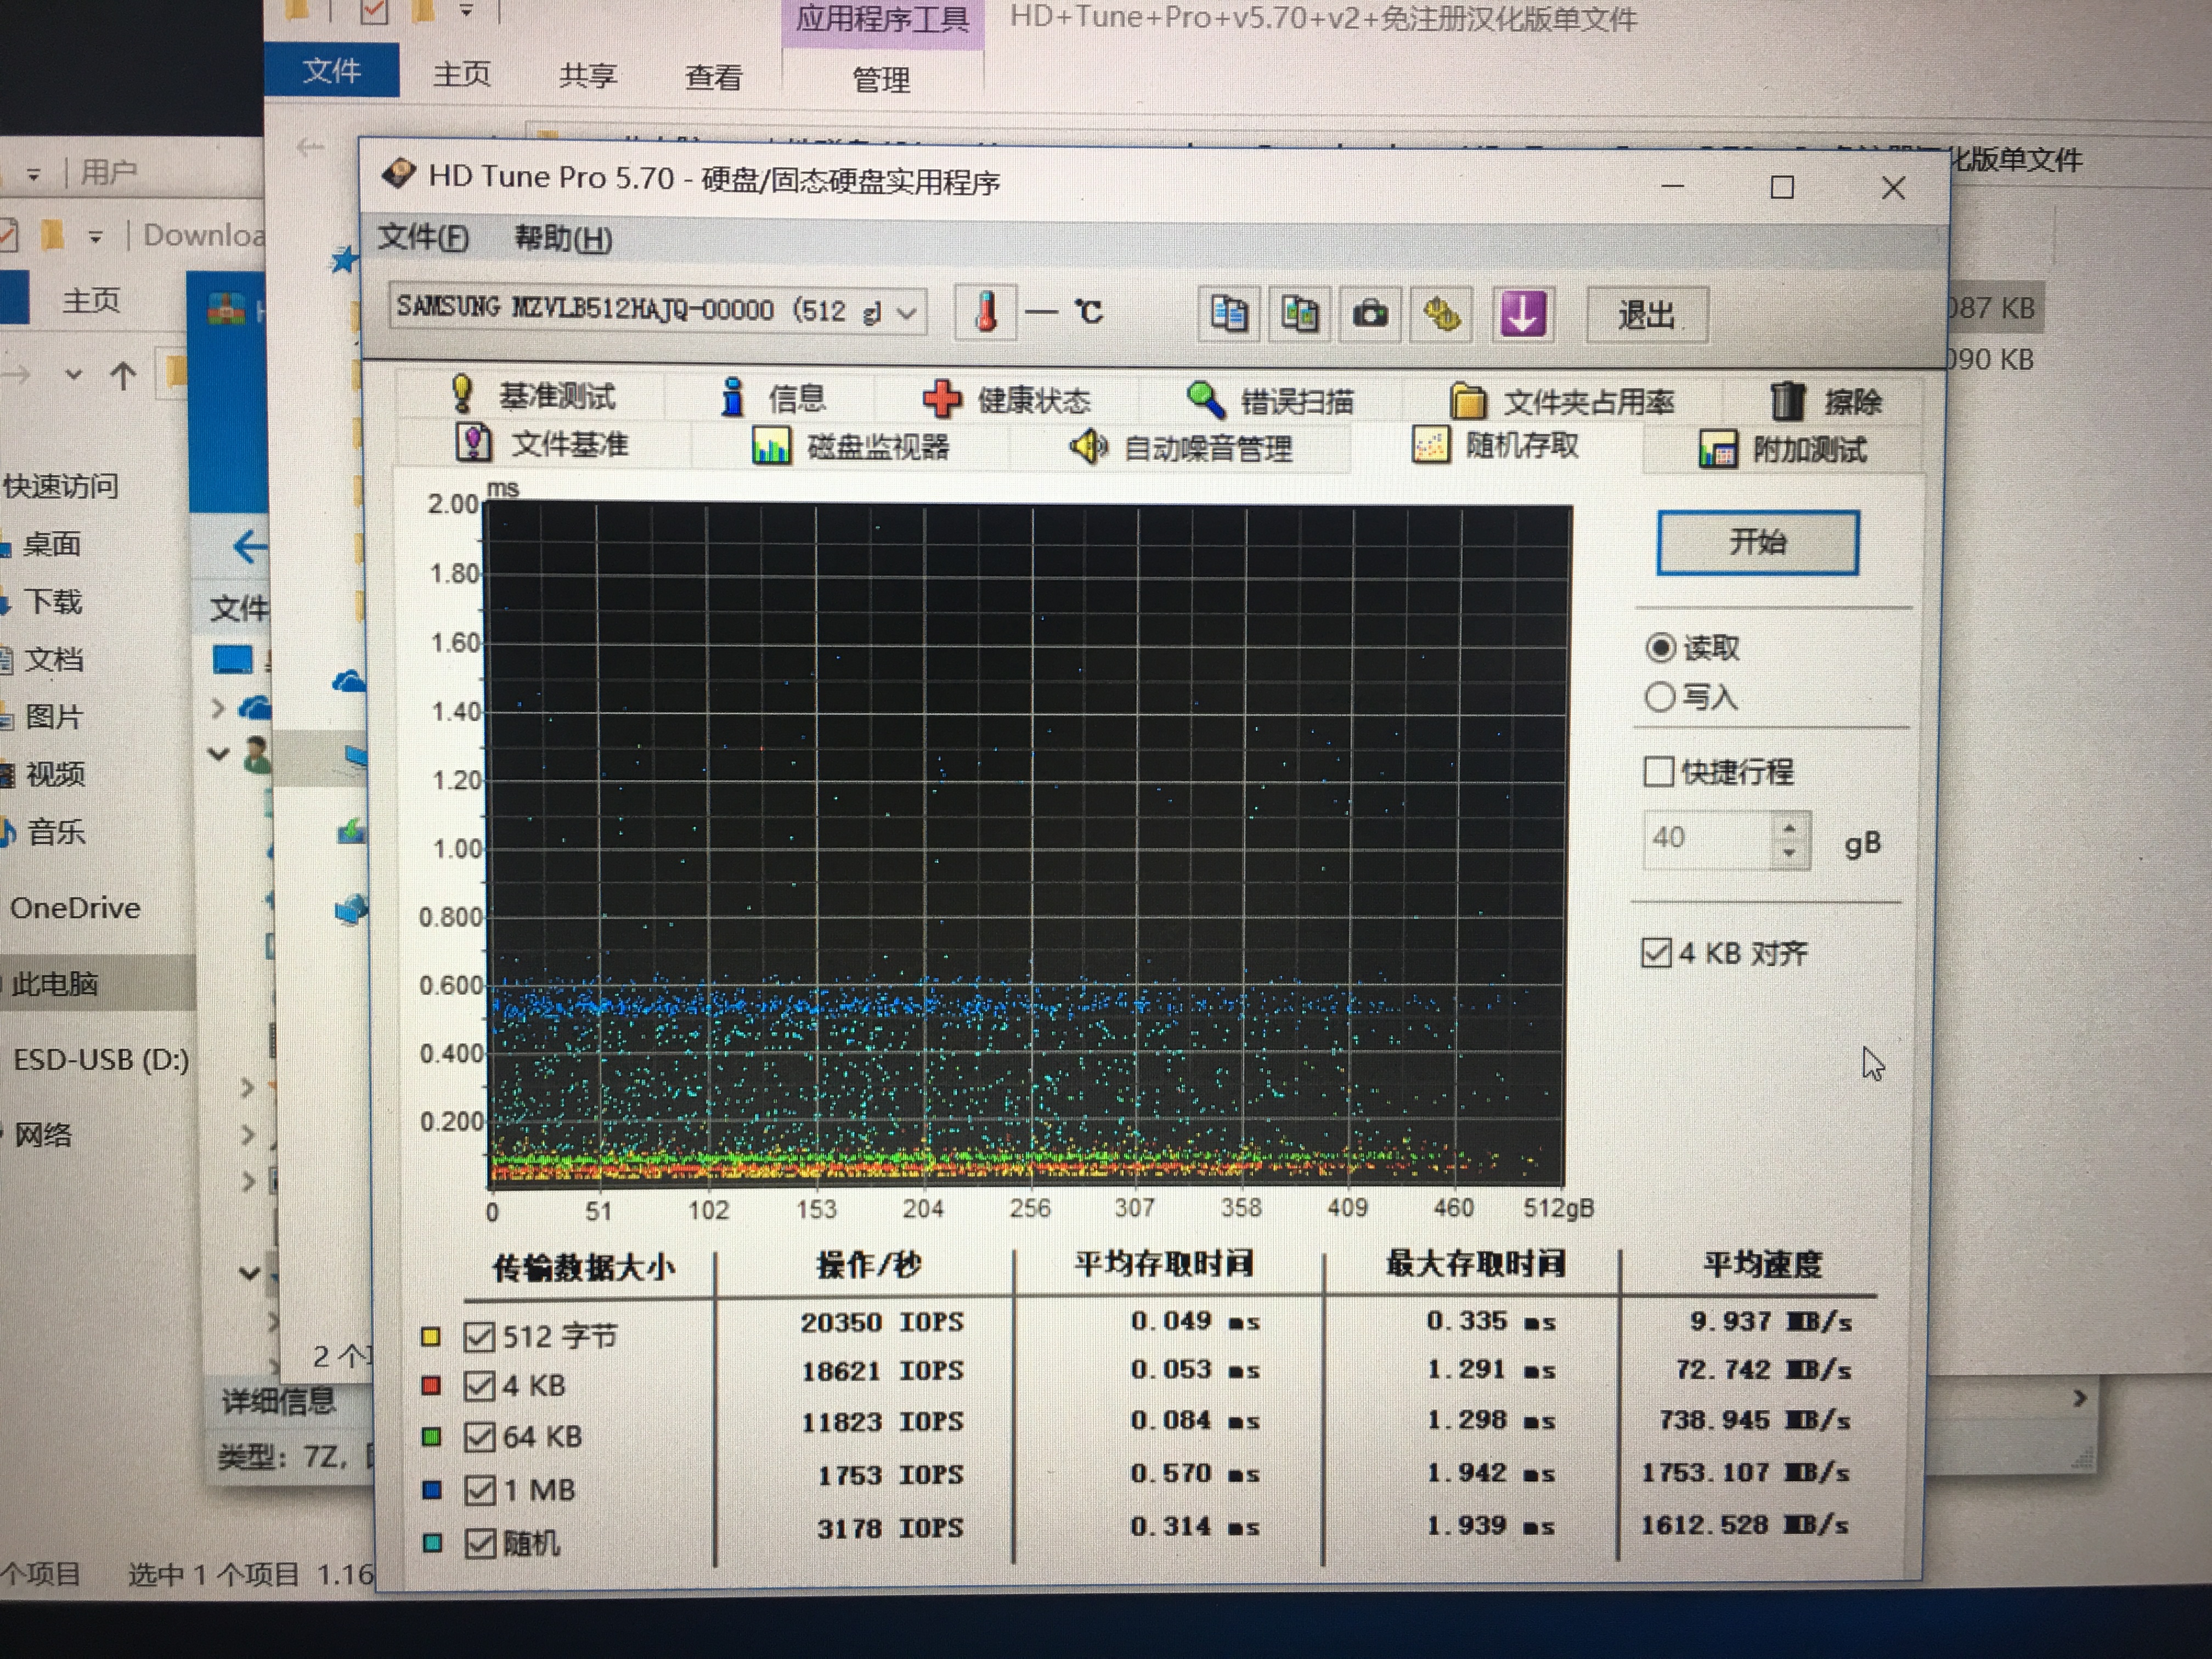
Task: Click the red 4 KB color swatch
Action: click(431, 1385)
